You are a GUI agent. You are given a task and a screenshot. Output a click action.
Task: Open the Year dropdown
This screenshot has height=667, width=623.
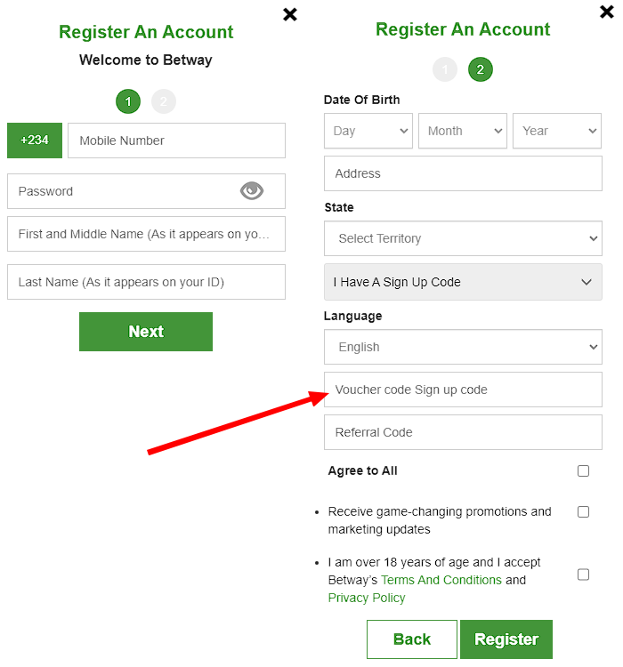click(x=557, y=131)
